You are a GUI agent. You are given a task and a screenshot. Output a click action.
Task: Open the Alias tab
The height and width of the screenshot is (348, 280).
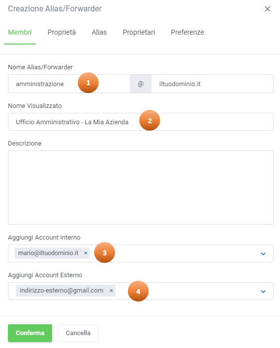tap(99, 32)
